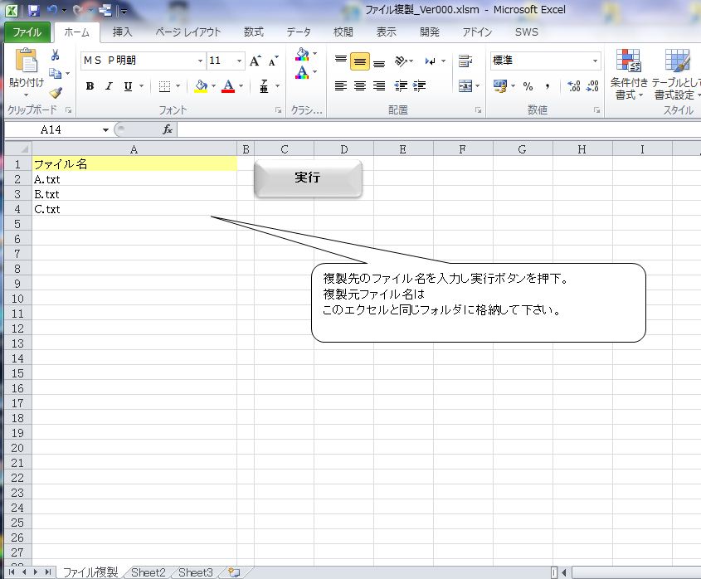Image resolution: width=701 pixels, height=579 pixels.
Task: Select cell A2 containing A.txt
Action: point(134,179)
